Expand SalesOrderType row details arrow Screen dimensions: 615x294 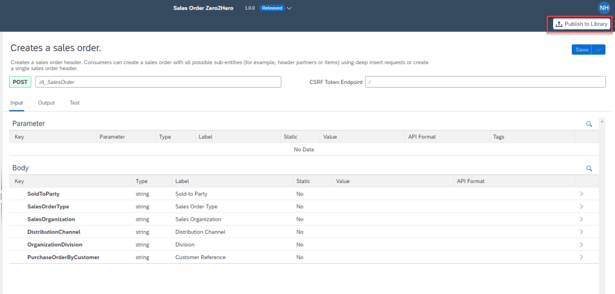581,207
